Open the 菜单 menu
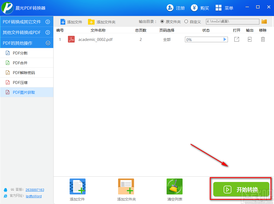This screenshot has width=274, height=204. [x=224, y=8]
